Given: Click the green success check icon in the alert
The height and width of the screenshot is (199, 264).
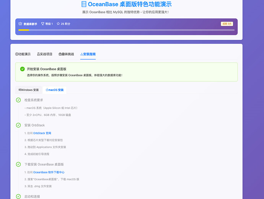Looking at the screenshot, I should click(x=23, y=69).
